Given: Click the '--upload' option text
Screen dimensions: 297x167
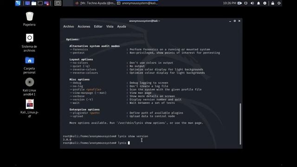Looking at the screenshot, I should [76, 116].
